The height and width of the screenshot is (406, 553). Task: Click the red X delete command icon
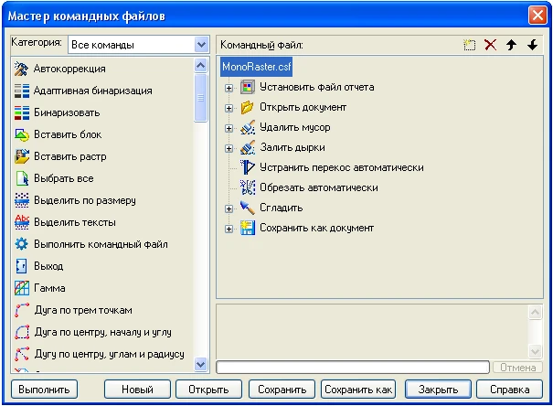pyautogui.click(x=491, y=45)
